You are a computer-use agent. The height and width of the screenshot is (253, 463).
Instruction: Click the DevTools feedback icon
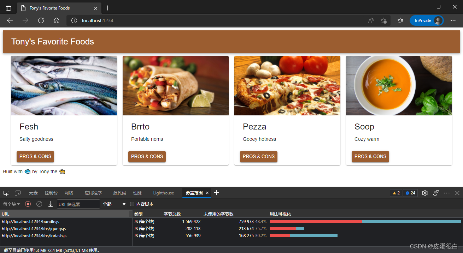(436, 193)
